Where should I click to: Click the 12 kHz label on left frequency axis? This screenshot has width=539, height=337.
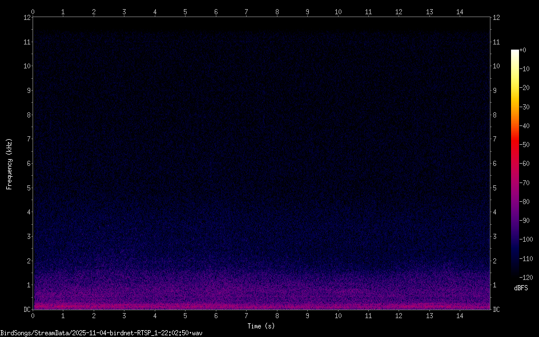coord(26,17)
